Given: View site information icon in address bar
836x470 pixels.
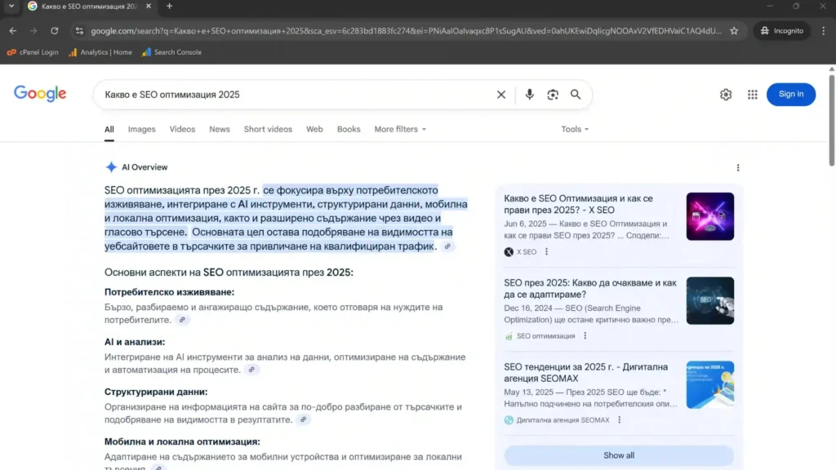Looking at the screenshot, I should click(79, 31).
